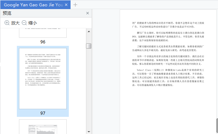The image size is (218, 134).
Task: Open the page 98 thumbnail with chart
Action: tap(43, 127)
